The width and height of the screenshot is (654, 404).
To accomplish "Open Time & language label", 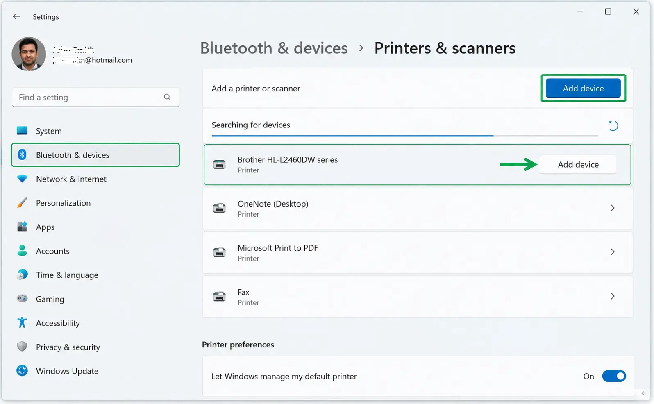I will tap(67, 275).
